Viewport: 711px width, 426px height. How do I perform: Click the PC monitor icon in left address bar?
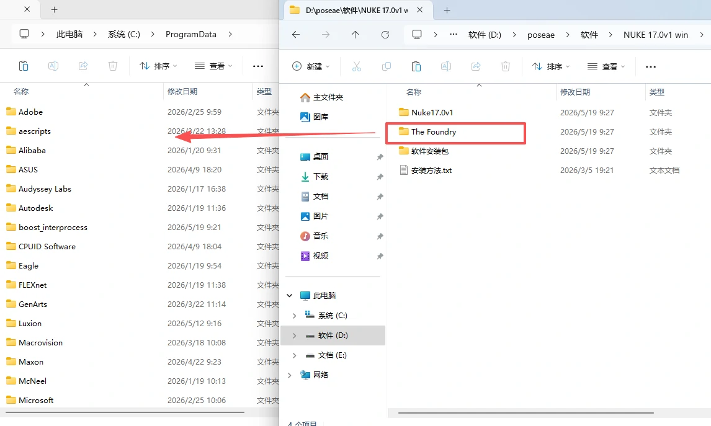[x=24, y=34]
